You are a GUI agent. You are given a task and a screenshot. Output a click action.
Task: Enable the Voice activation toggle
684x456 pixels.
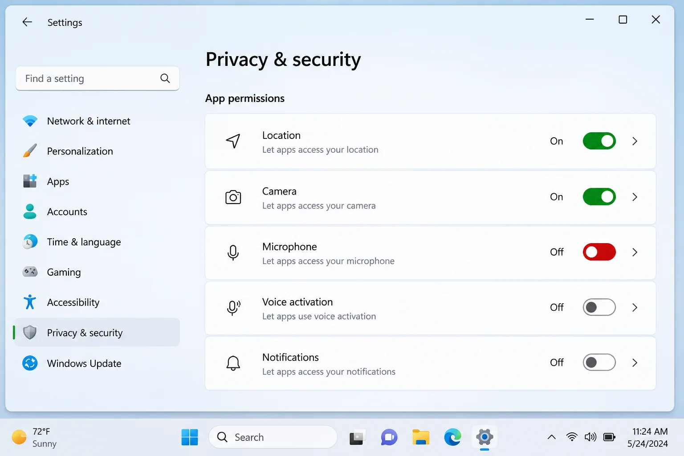pyautogui.click(x=599, y=307)
